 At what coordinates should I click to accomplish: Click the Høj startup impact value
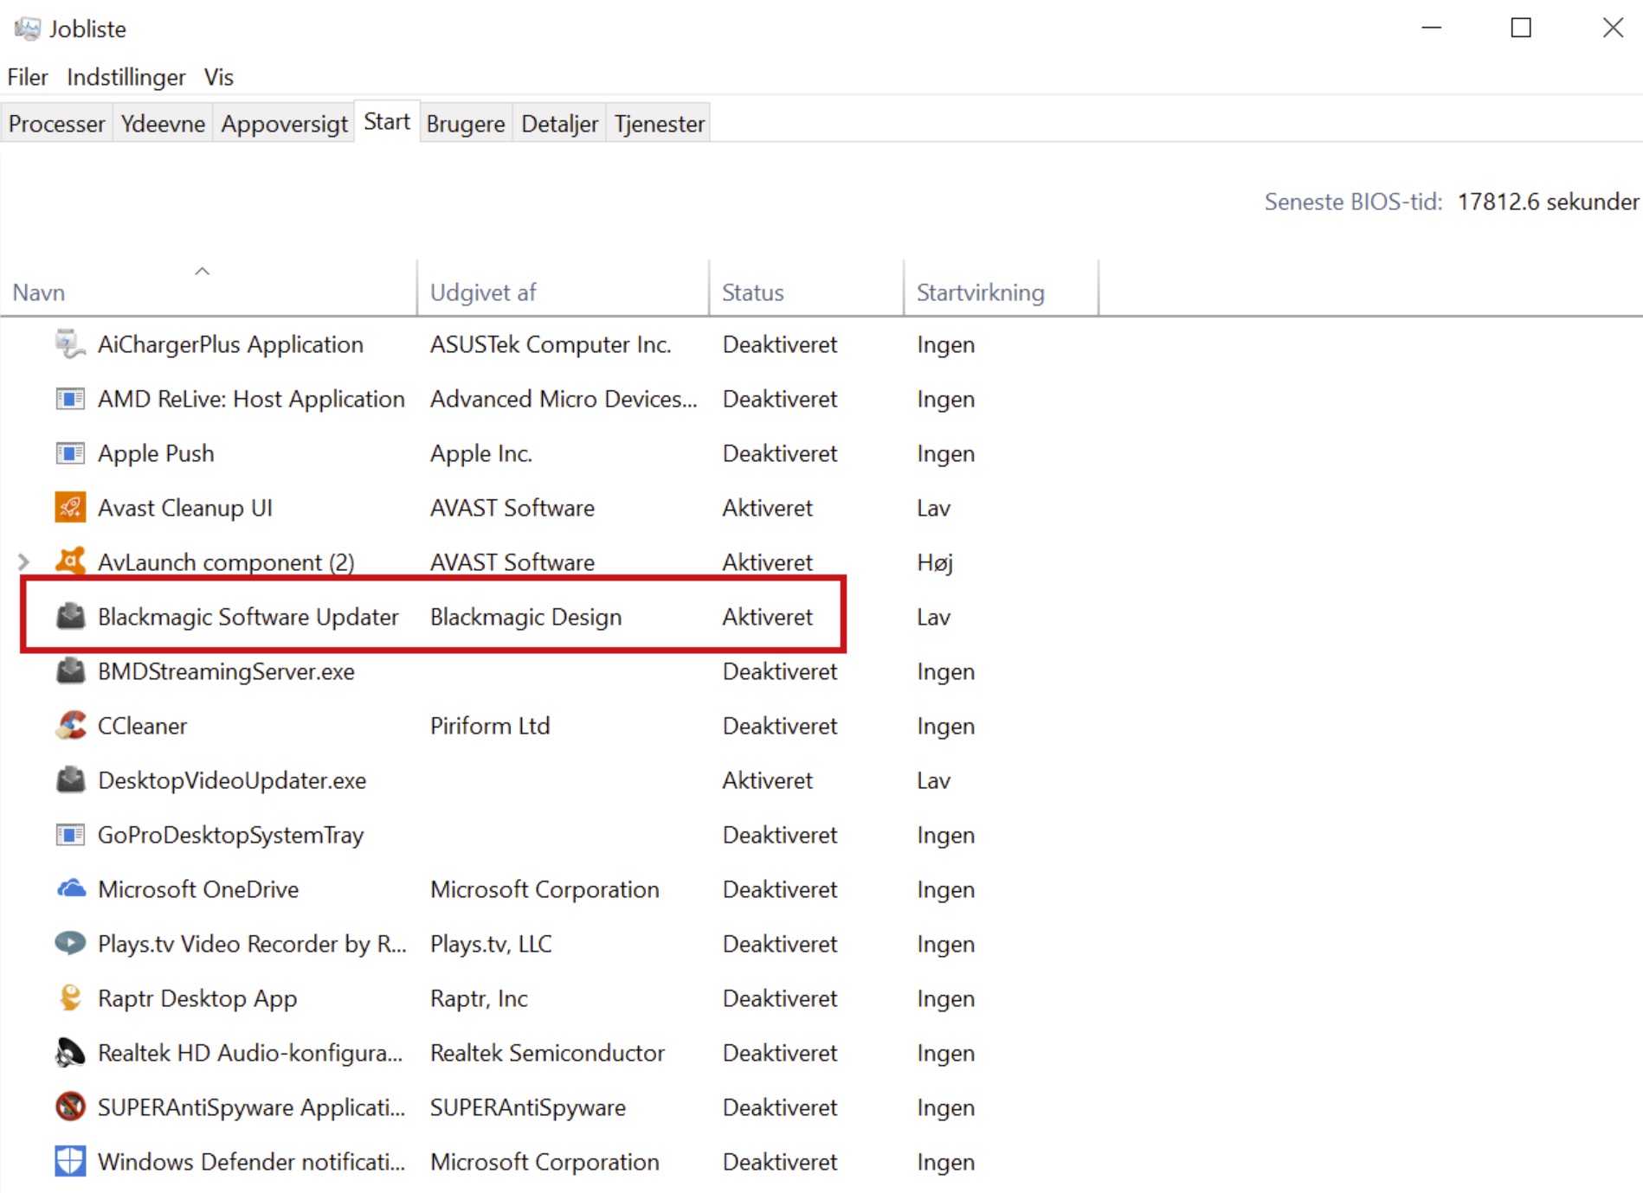935,562
